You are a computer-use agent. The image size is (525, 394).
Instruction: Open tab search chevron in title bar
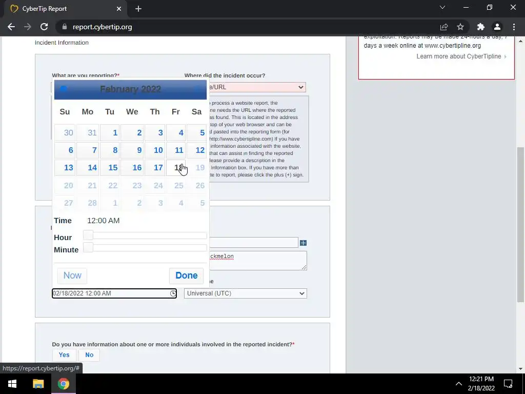click(442, 7)
